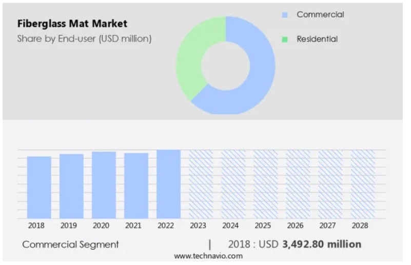Click the 2021 axis label
The width and height of the screenshot is (411, 265).
click(x=133, y=226)
